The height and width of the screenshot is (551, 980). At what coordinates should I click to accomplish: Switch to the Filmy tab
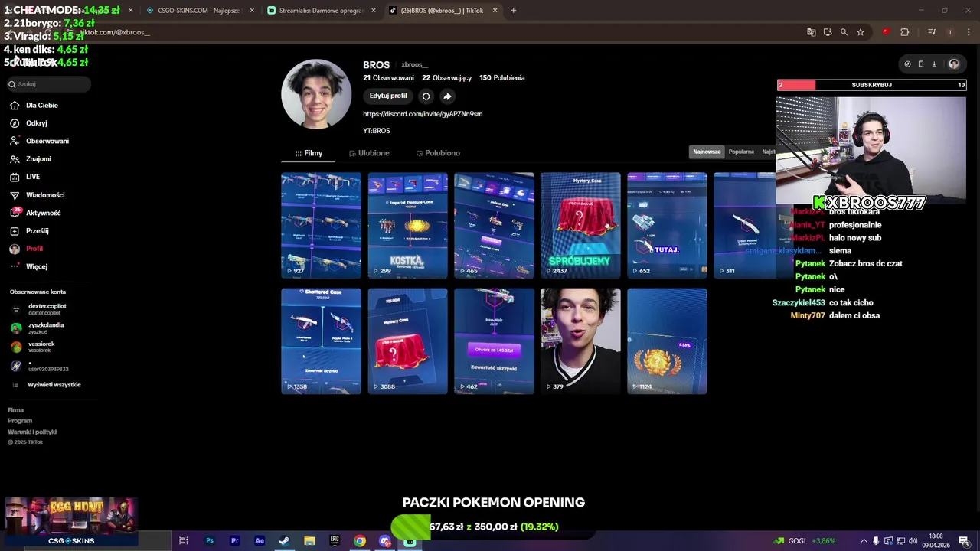(x=309, y=153)
